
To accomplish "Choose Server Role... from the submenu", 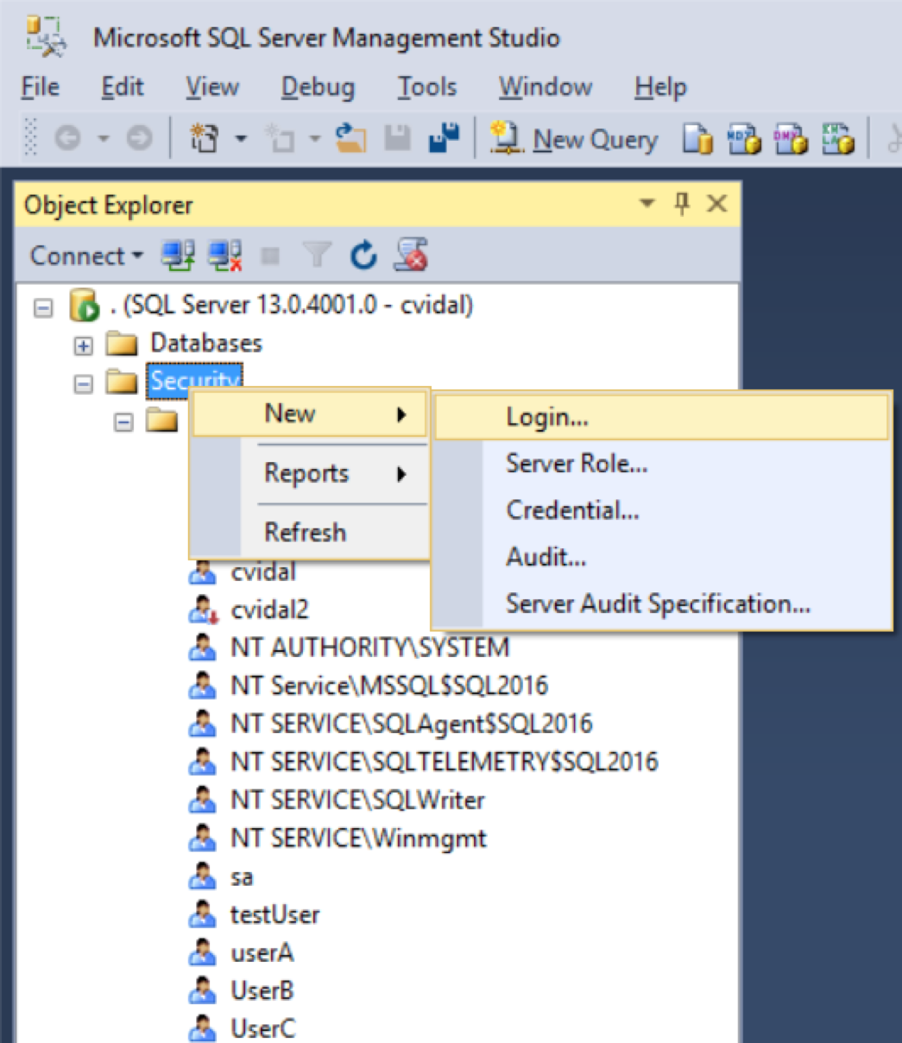I will pos(662,464).
